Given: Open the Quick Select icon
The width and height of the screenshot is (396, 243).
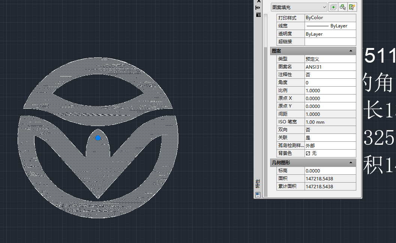Looking at the screenshot, I should click(x=352, y=7).
